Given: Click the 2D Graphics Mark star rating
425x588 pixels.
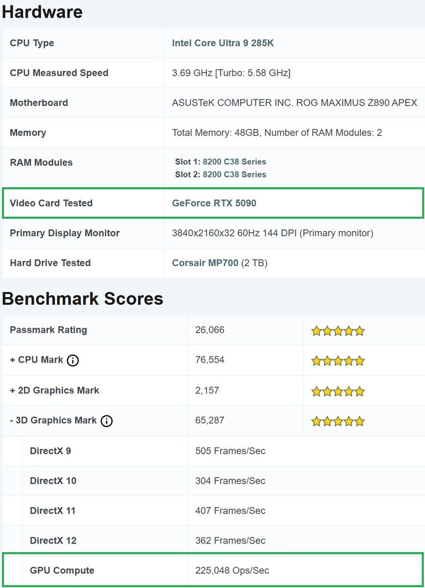Looking at the screenshot, I should tap(338, 391).
